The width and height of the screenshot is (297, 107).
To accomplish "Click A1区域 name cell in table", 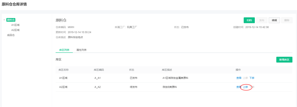I will point(63,78).
